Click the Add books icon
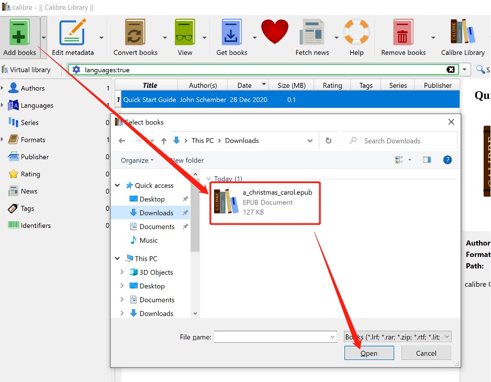This screenshot has height=382, width=491. [x=19, y=32]
